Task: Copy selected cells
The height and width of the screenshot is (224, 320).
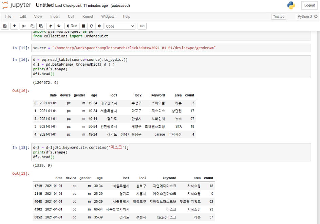Action: (x=32, y=26)
